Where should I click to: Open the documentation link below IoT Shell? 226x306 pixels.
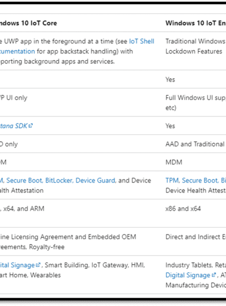click(x=17, y=51)
